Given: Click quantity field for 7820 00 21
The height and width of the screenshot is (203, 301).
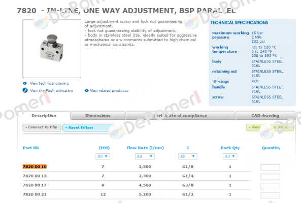Looking at the screenshot, I should click(270, 195).
